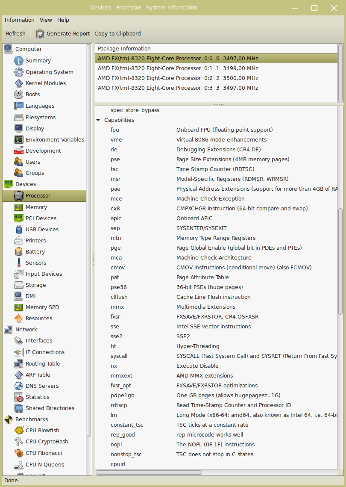Open the Summary icon in sidebar
The image size is (346, 487).
(19, 61)
